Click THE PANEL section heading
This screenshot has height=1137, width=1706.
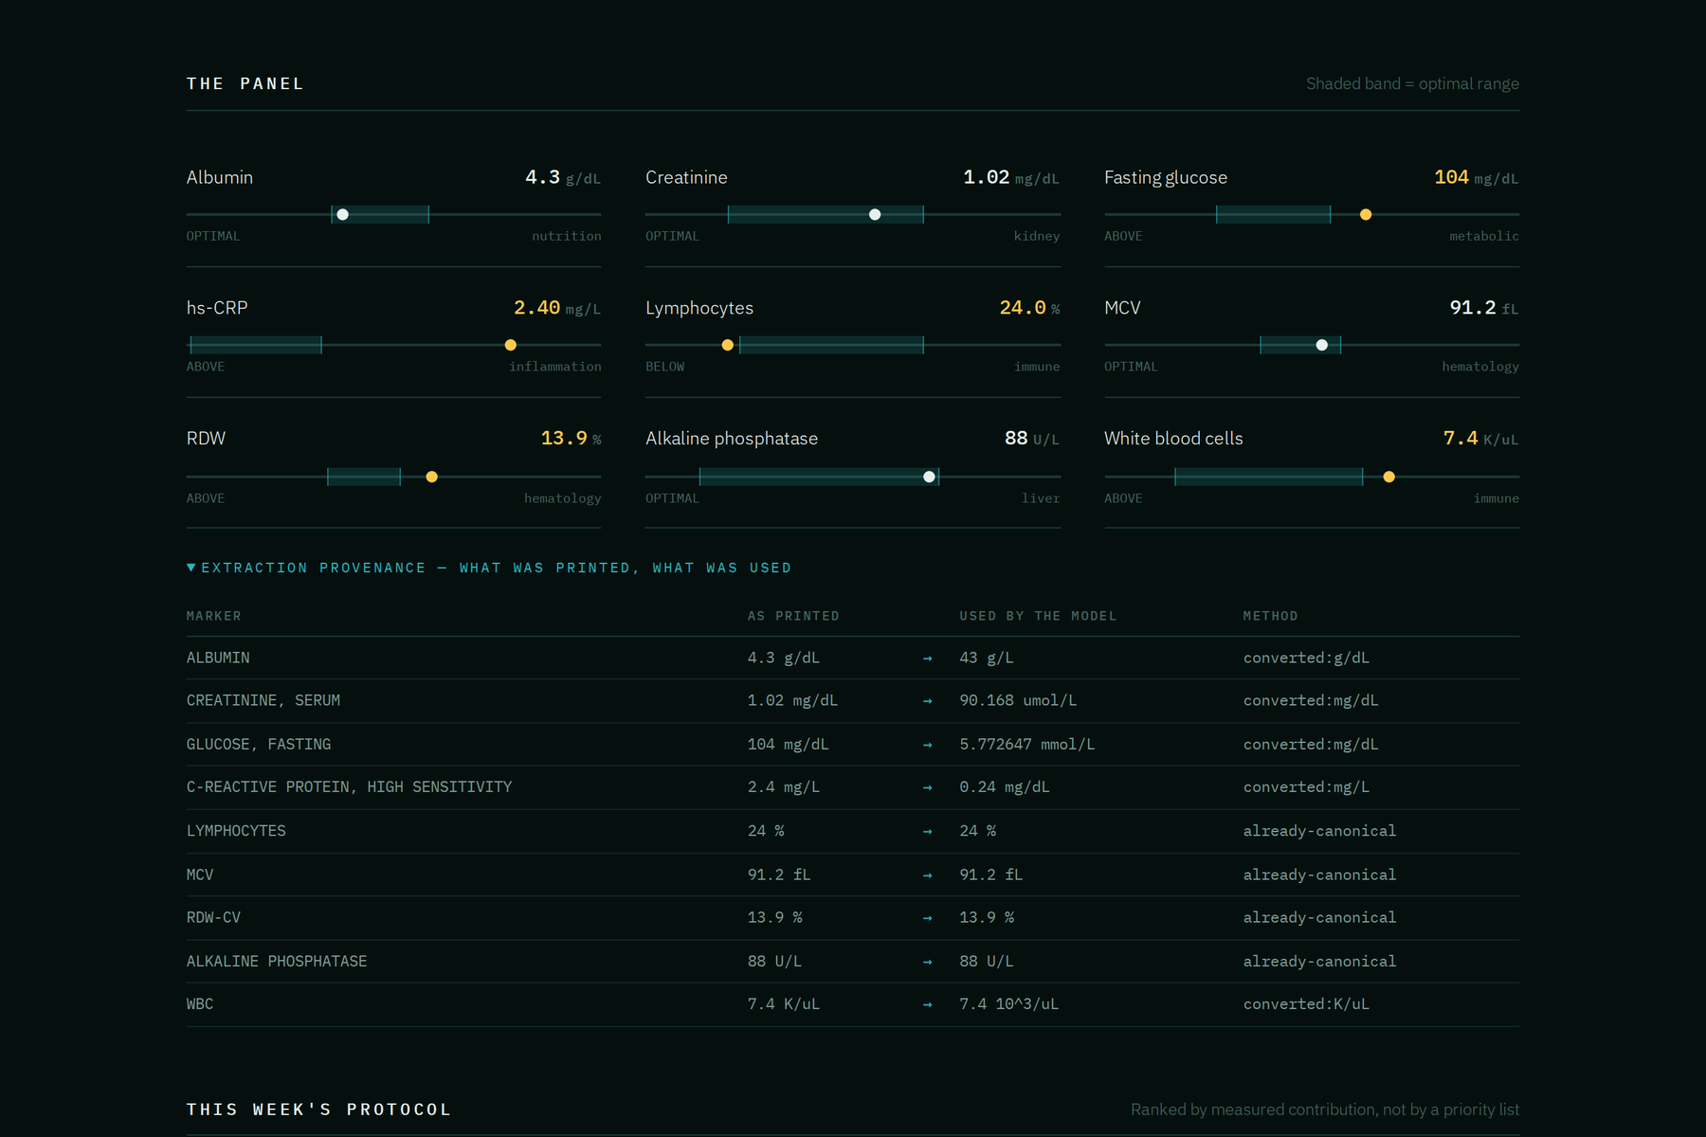pyautogui.click(x=245, y=83)
